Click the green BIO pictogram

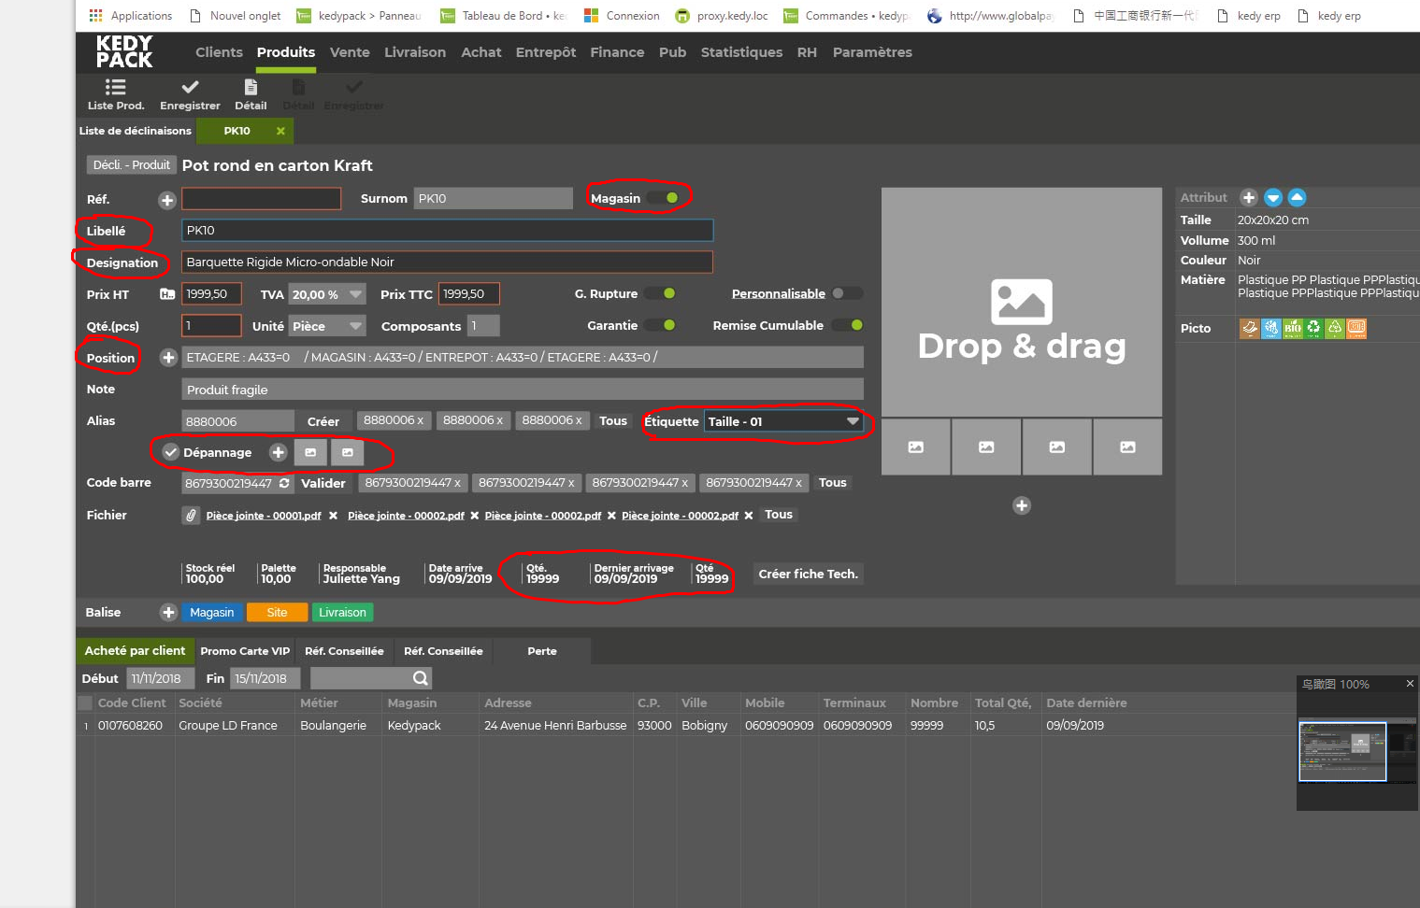click(x=1292, y=328)
